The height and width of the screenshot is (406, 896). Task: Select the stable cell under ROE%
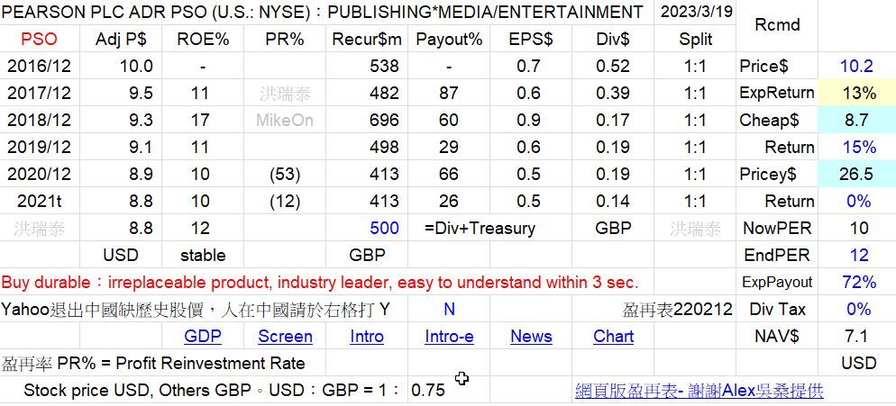203,255
